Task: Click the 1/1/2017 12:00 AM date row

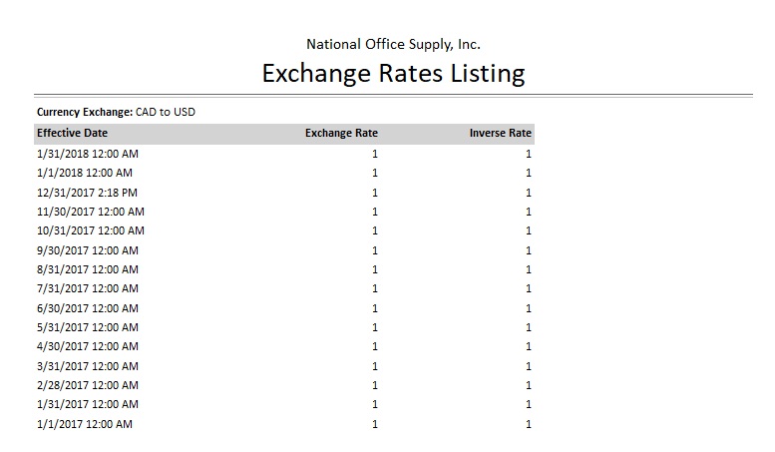Action: (84, 424)
